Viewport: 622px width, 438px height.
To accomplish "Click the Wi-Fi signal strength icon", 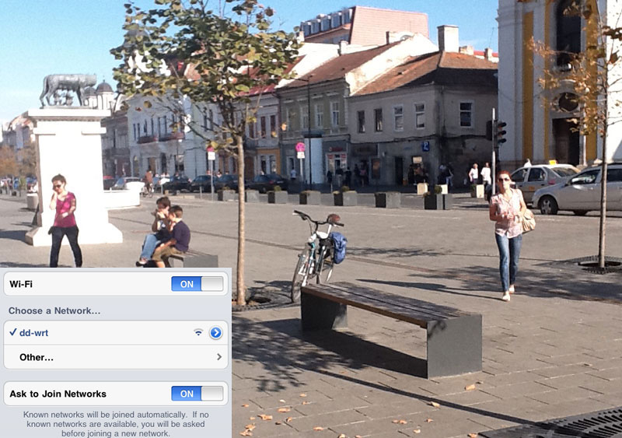I will [198, 333].
